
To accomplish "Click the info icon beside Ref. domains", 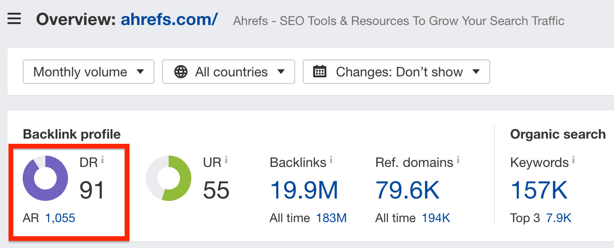I will point(458,161).
